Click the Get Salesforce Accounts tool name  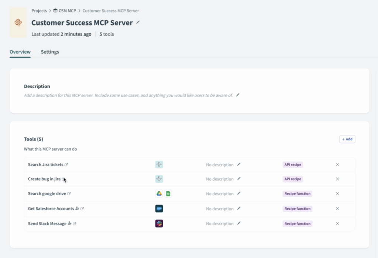[x=51, y=209]
